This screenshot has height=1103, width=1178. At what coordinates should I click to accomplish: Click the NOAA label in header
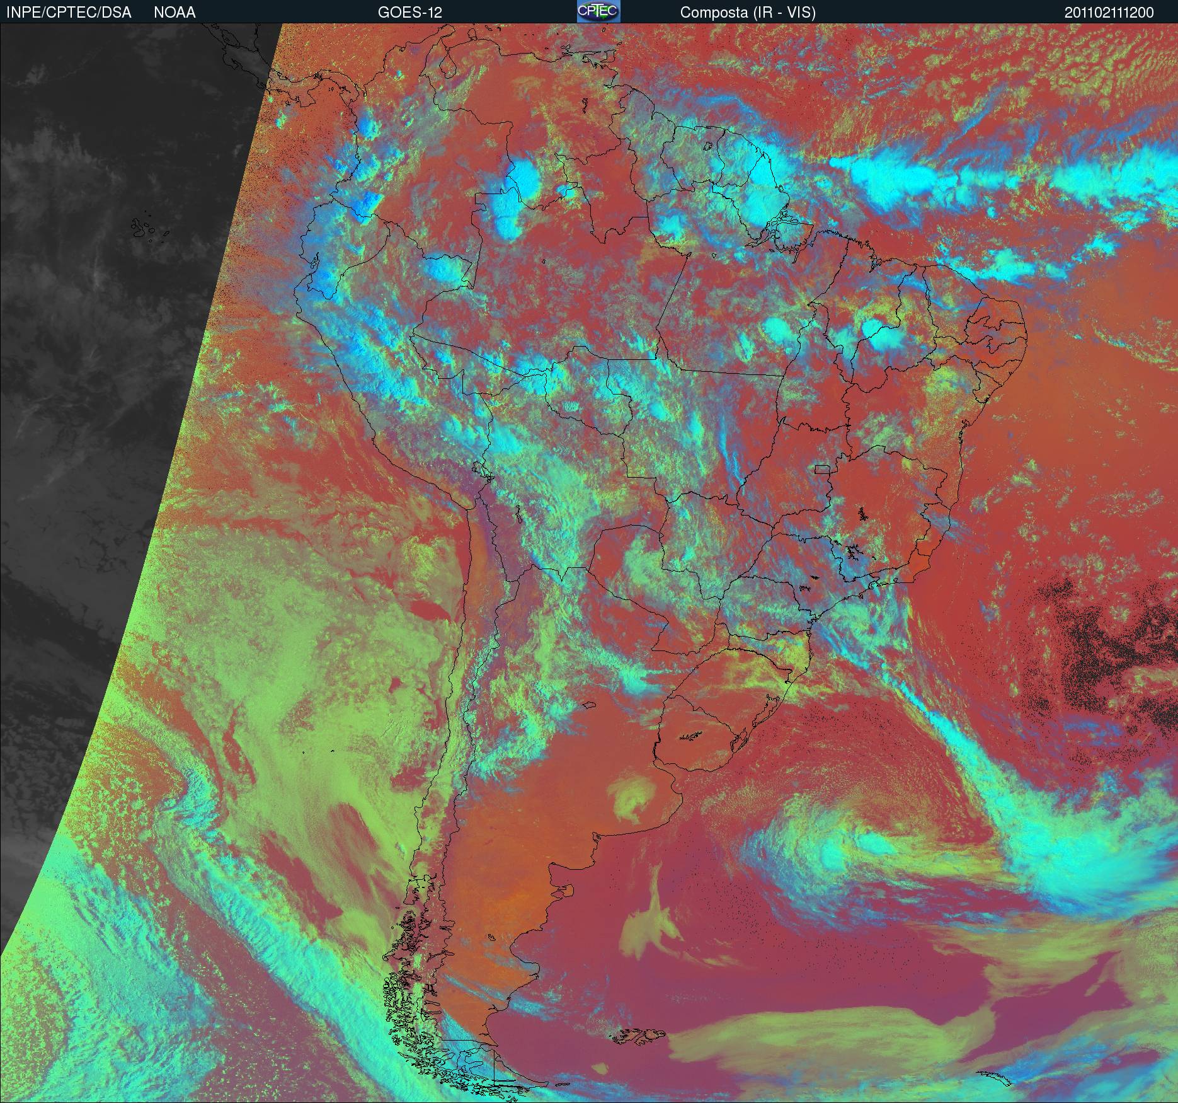(x=174, y=13)
